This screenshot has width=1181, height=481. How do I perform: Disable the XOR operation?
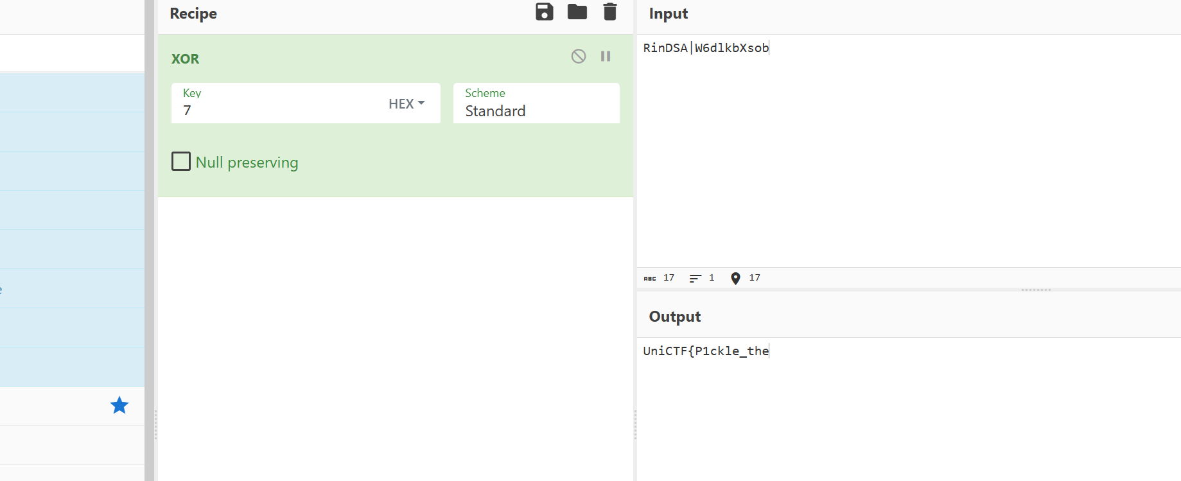coord(578,57)
